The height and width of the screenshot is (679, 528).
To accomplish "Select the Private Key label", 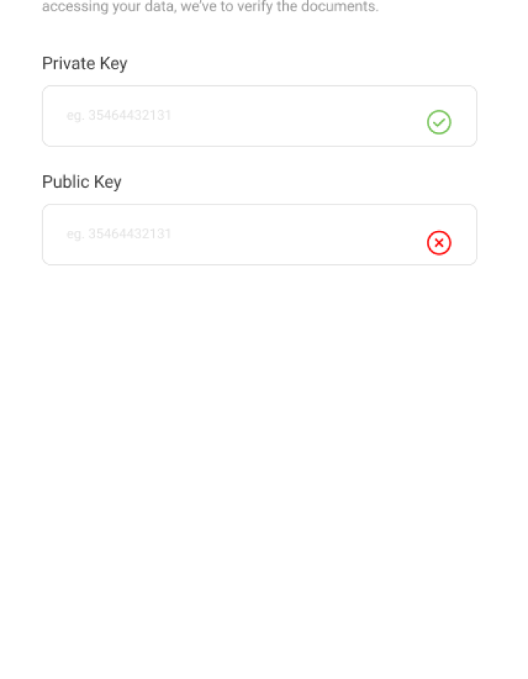I will point(84,63).
